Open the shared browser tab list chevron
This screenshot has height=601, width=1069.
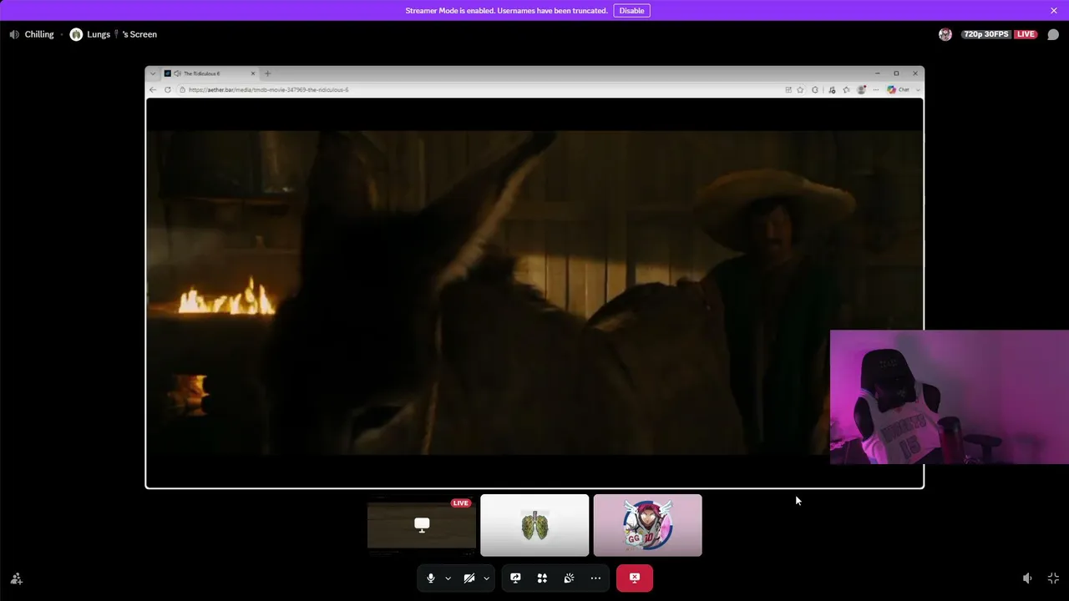click(153, 73)
